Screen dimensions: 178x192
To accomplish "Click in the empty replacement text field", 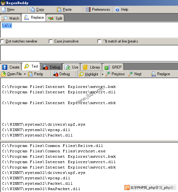I will click(89, 53).
